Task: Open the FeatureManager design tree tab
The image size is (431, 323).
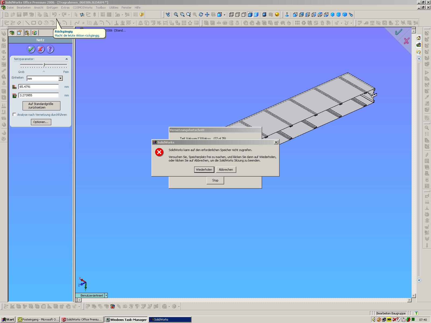Action: click(x=12, y=33)
